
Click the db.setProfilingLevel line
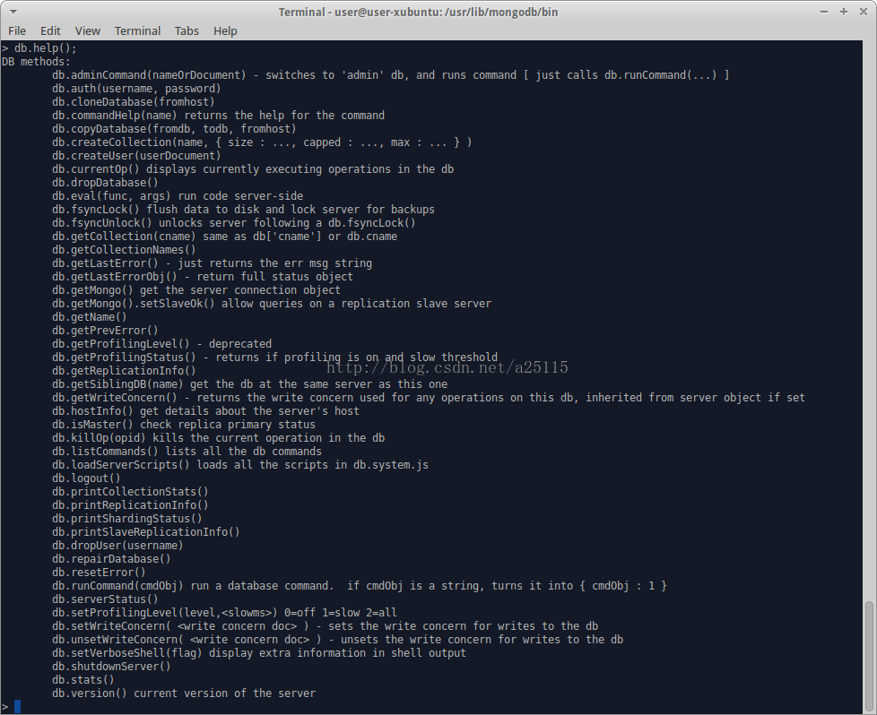click(224, 613)
